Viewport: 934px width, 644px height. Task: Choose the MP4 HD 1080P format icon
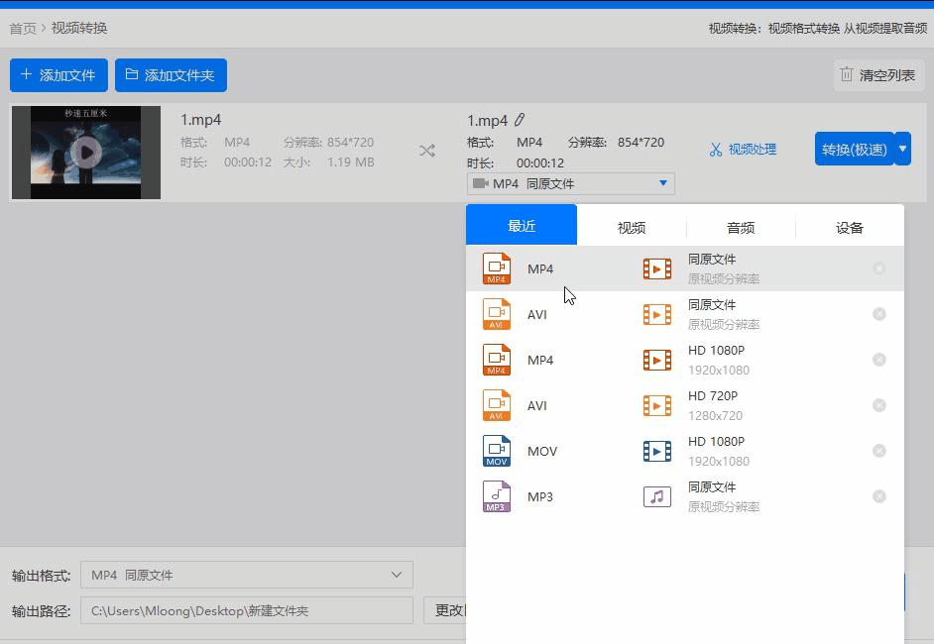[496, 360]
